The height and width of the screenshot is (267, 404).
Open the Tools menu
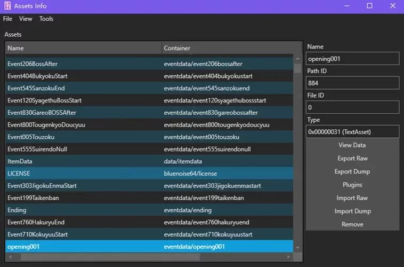(46, 19)
